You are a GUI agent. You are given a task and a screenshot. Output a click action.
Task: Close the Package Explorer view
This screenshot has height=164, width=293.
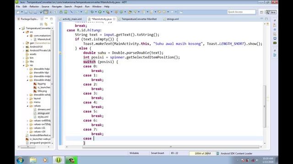(x=42, y=19)
